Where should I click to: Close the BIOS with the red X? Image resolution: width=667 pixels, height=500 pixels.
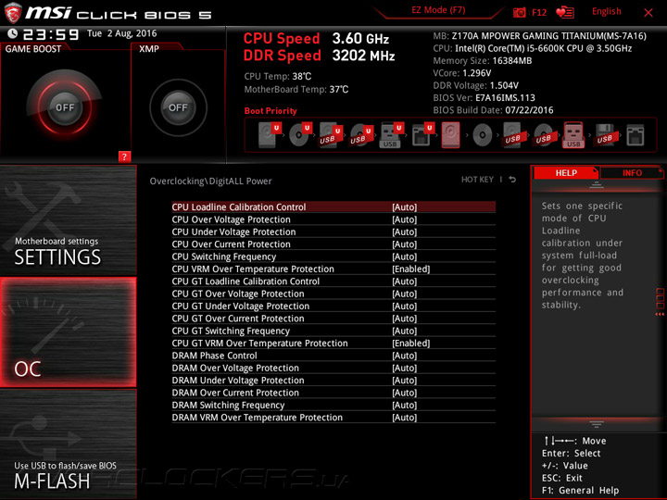click(x=648, y=13)
